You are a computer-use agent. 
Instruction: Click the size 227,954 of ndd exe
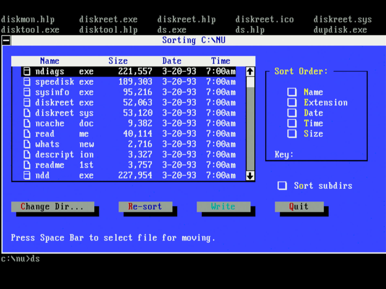tap(135, 175)
